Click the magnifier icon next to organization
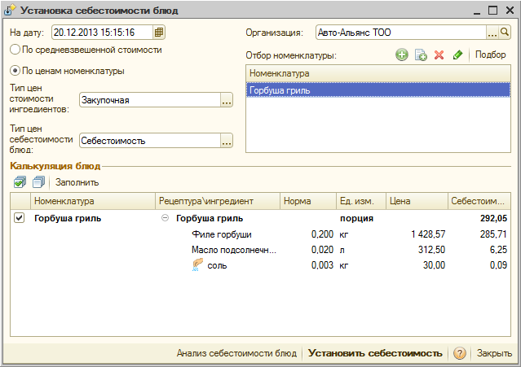521x367 pixels. coord(504,33)
